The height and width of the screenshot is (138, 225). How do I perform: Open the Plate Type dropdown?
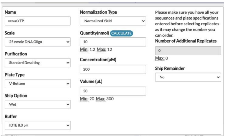(38, 83)
